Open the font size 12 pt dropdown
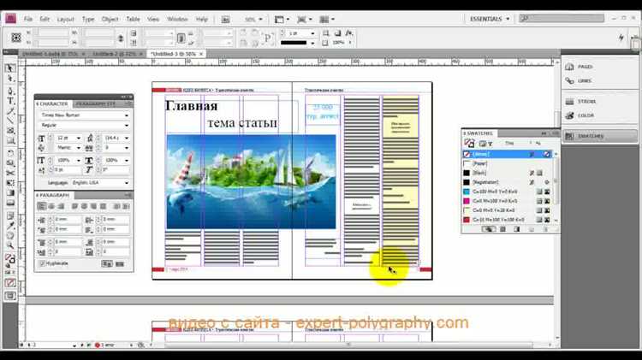Image resolution: width=642 pixels, height=360 pixels. 79,139
